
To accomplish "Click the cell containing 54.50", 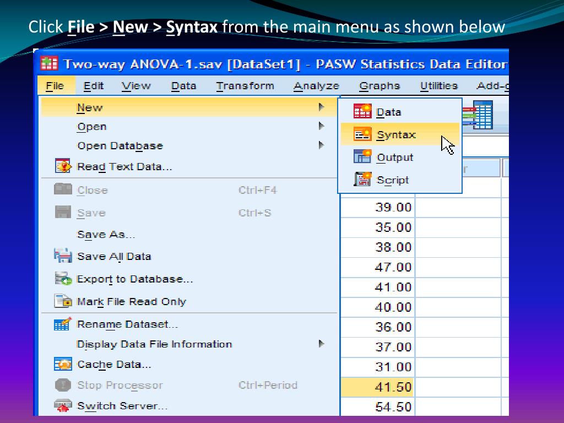I will (x=378, y=407).
